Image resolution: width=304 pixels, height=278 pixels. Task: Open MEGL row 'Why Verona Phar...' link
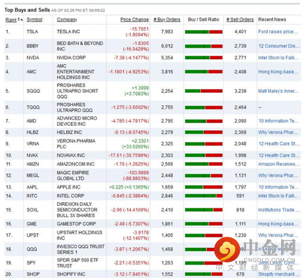[x=278, y=175]
